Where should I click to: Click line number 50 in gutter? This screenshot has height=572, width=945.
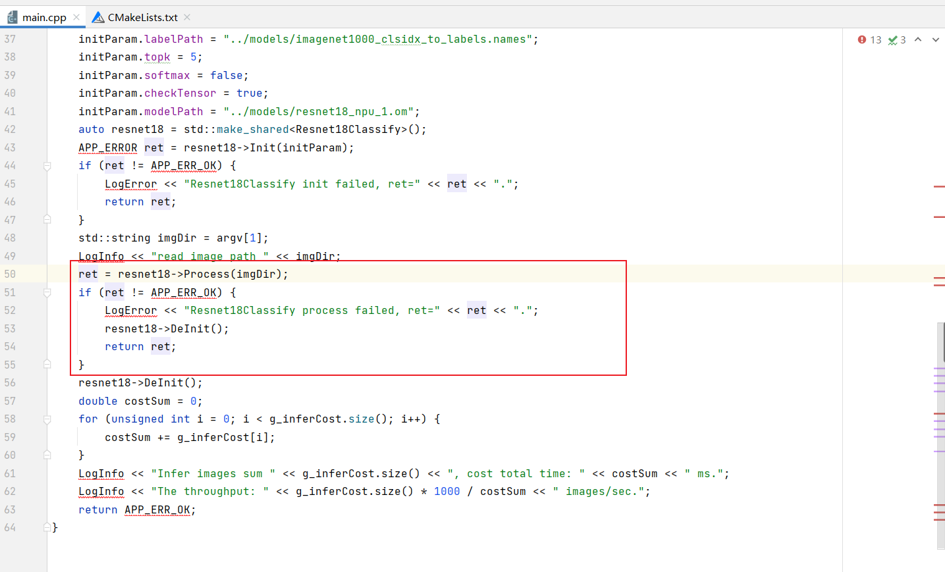10,274
